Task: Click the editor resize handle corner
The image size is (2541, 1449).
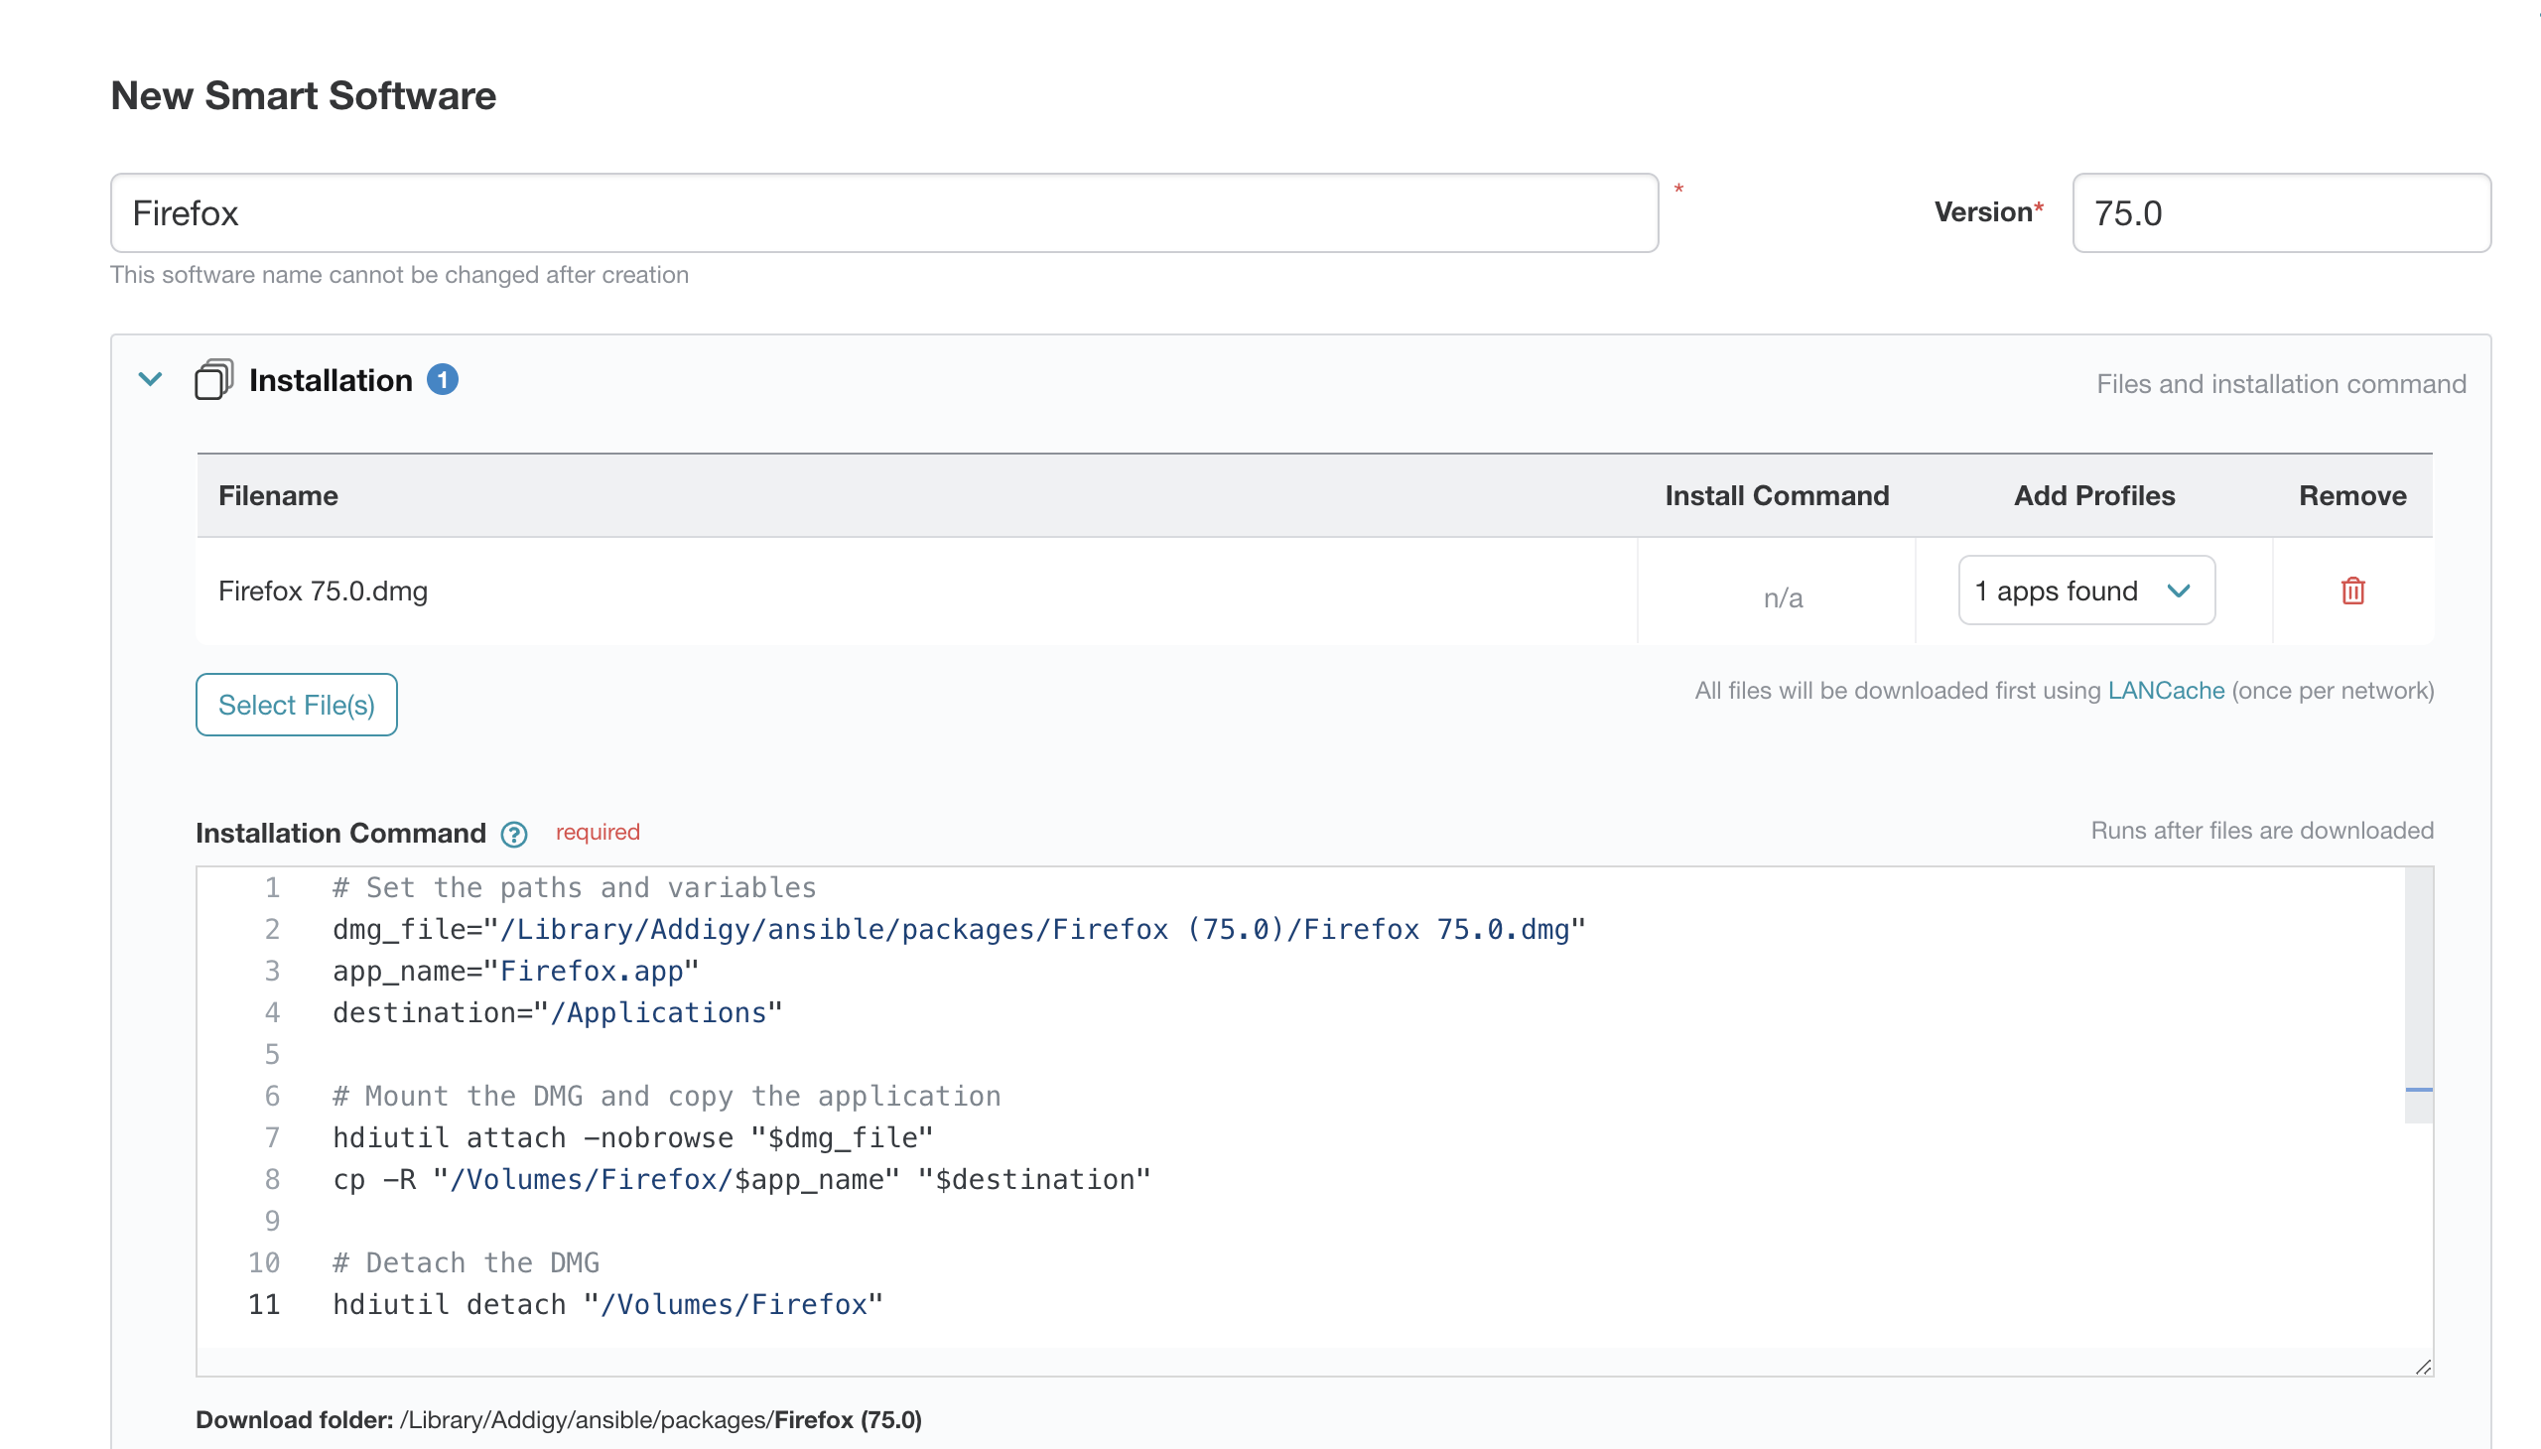Action: 2423,1367
